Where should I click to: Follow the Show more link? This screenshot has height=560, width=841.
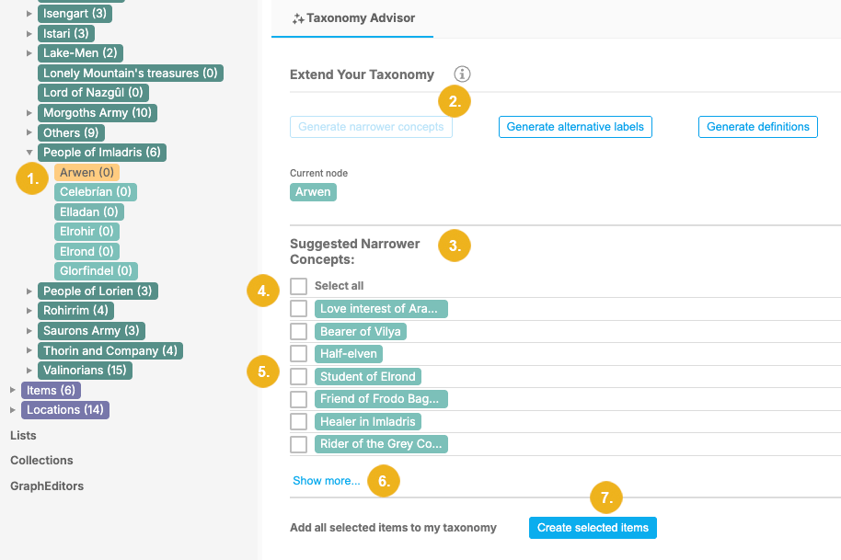[x=327, y=481]
